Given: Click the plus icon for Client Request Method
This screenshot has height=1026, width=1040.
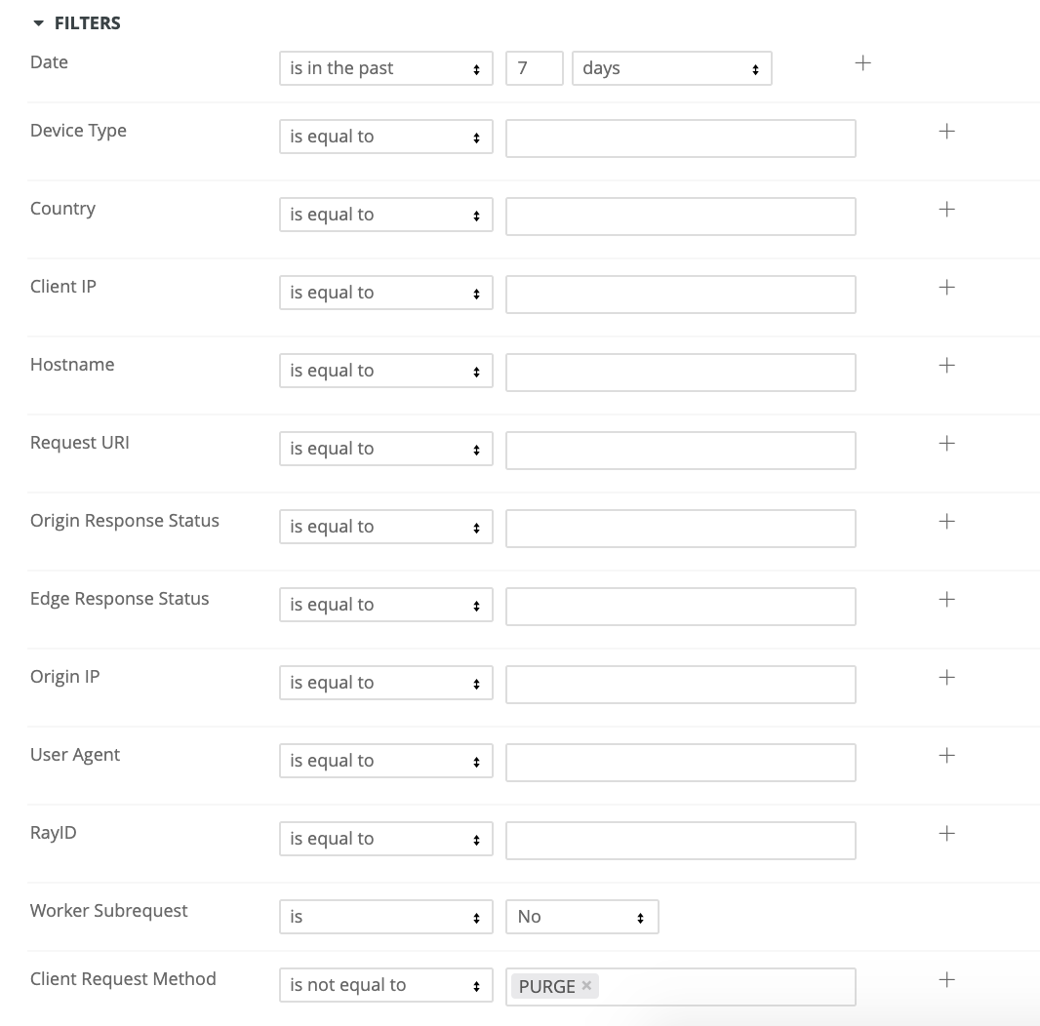Looking at the screenshot, I should click(x=946, y=978).
